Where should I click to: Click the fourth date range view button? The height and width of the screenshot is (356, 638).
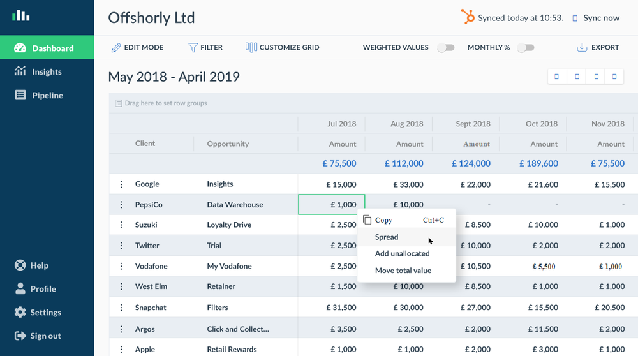tap(614, 77)
